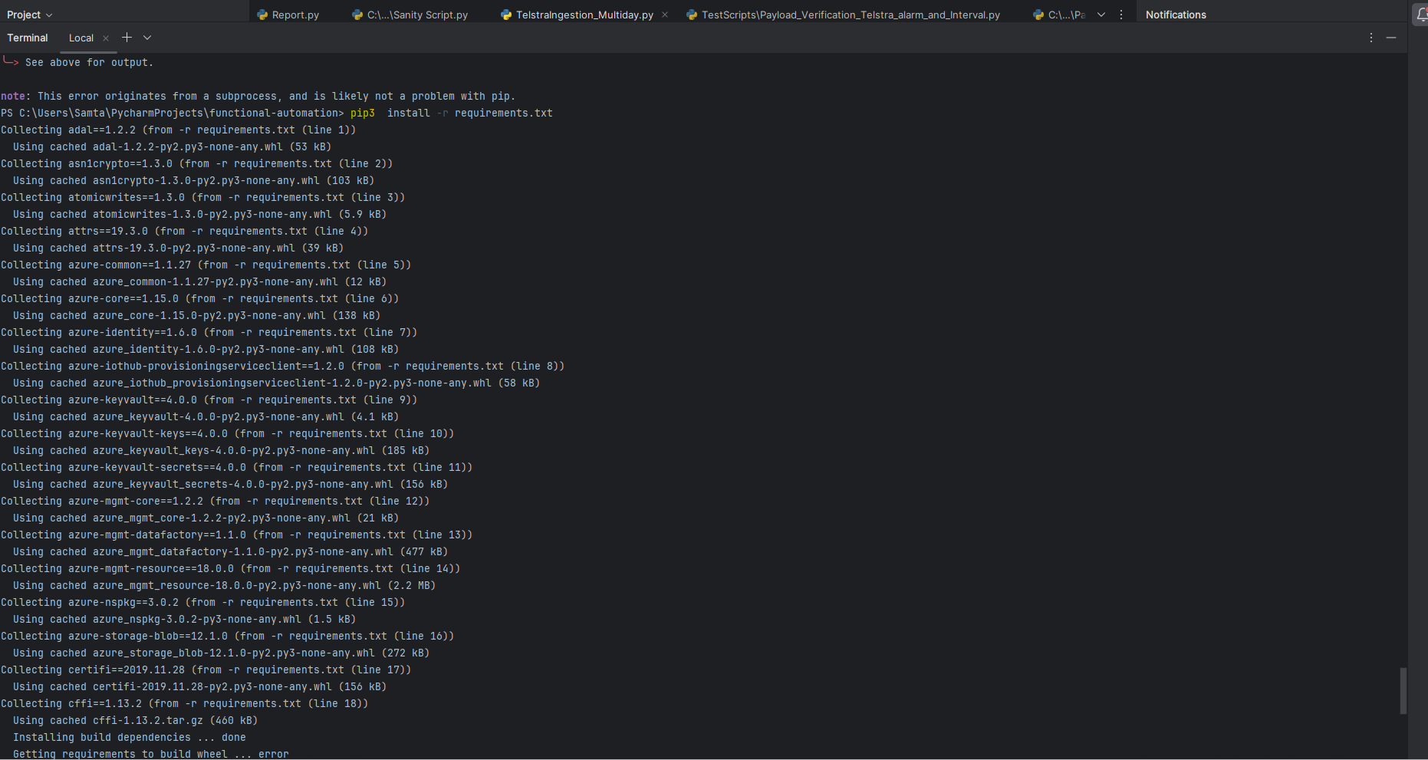This screenshot has height=760, width=1428.
Task: Open terminal panel options menu
Action: tap(1371, 38)
